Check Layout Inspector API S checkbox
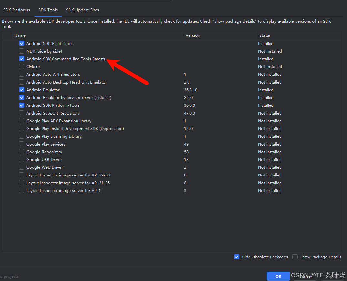This screenshot has height=281, width=347. coord(22,190)
